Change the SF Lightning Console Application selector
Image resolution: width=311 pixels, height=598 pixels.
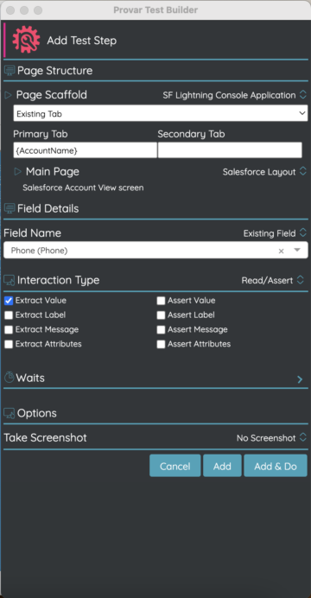[x=234, y=95]
